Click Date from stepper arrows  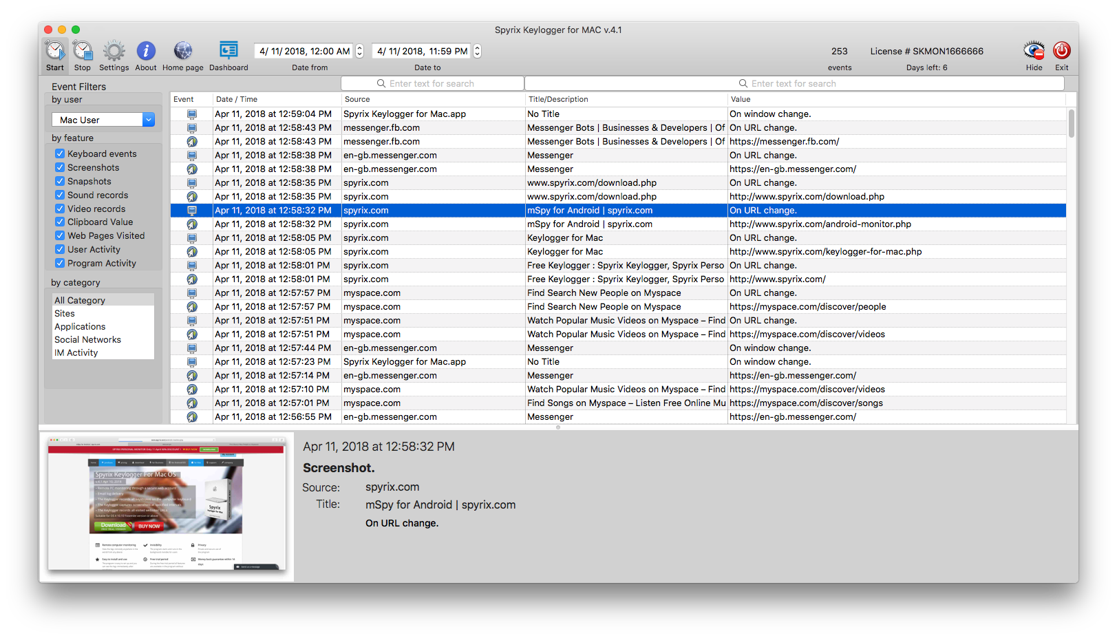click(x=359, y=51)
